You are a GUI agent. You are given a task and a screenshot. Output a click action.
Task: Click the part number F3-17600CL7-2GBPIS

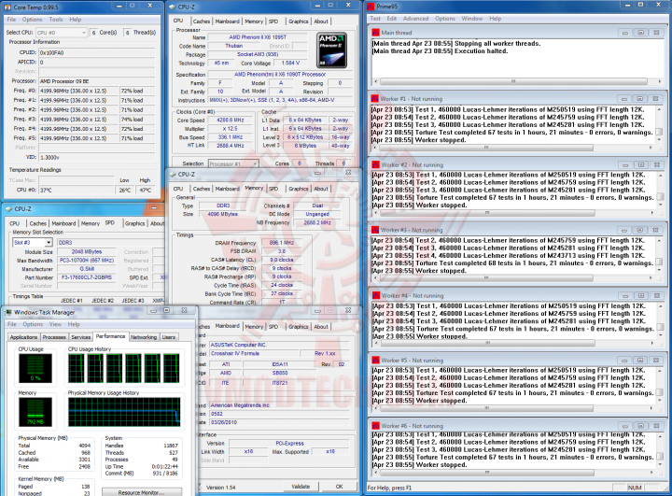87,277
